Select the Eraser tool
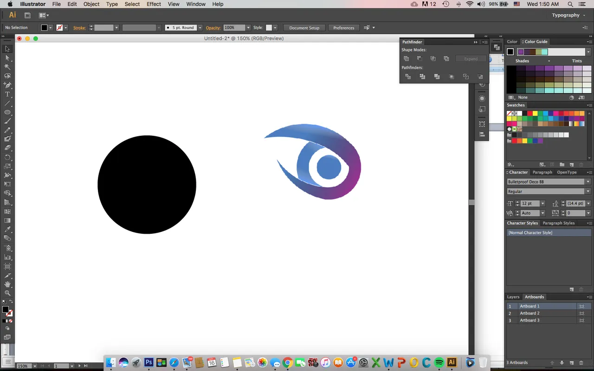This screenshot has width=594, height=371. coord(7,148)
